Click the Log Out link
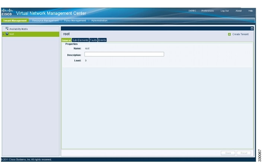The height and width of the screenshot is (162, 262). tap(224, 11)
